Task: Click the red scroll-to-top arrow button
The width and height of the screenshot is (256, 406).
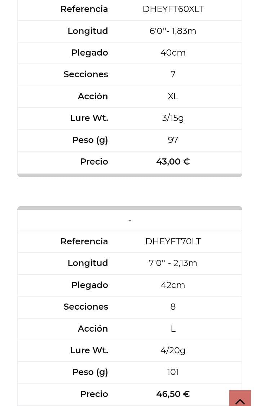Action: click(x=240, y=398)
